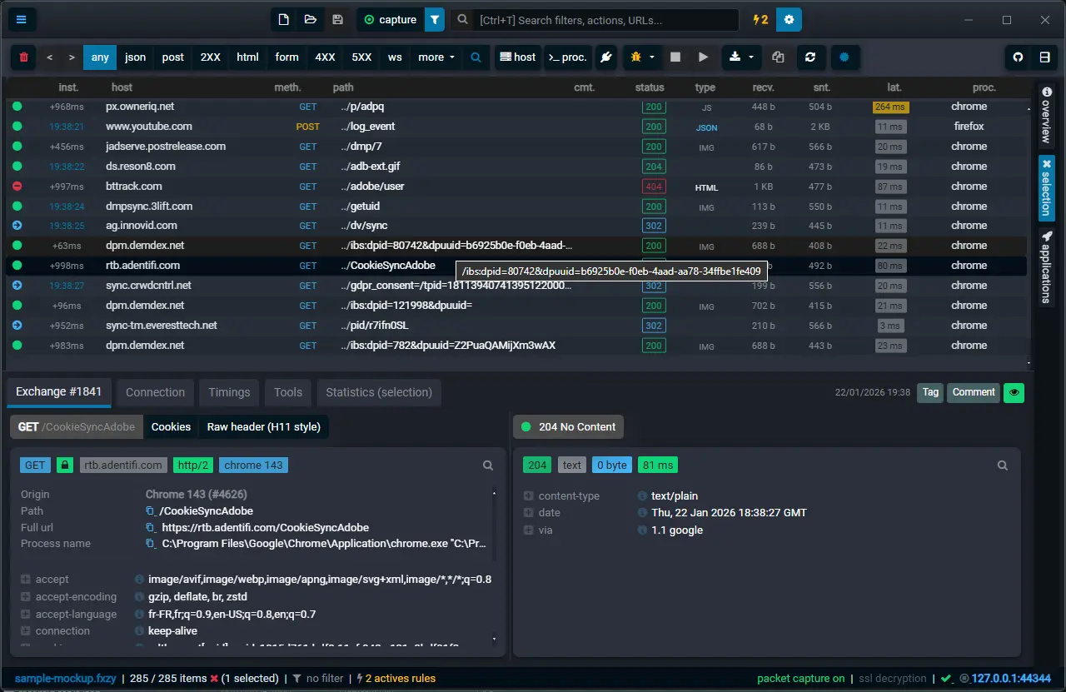The height and width of the screenshot is (692, 1066).
Task: Enable the 4XX status filter
Action: pyautogui.click(x=325, y=57)
